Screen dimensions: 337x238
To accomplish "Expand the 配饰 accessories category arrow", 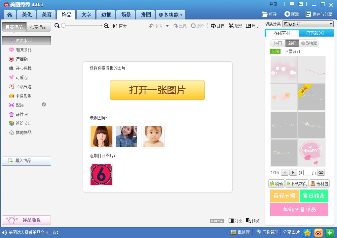I will (x=44, y=104).
